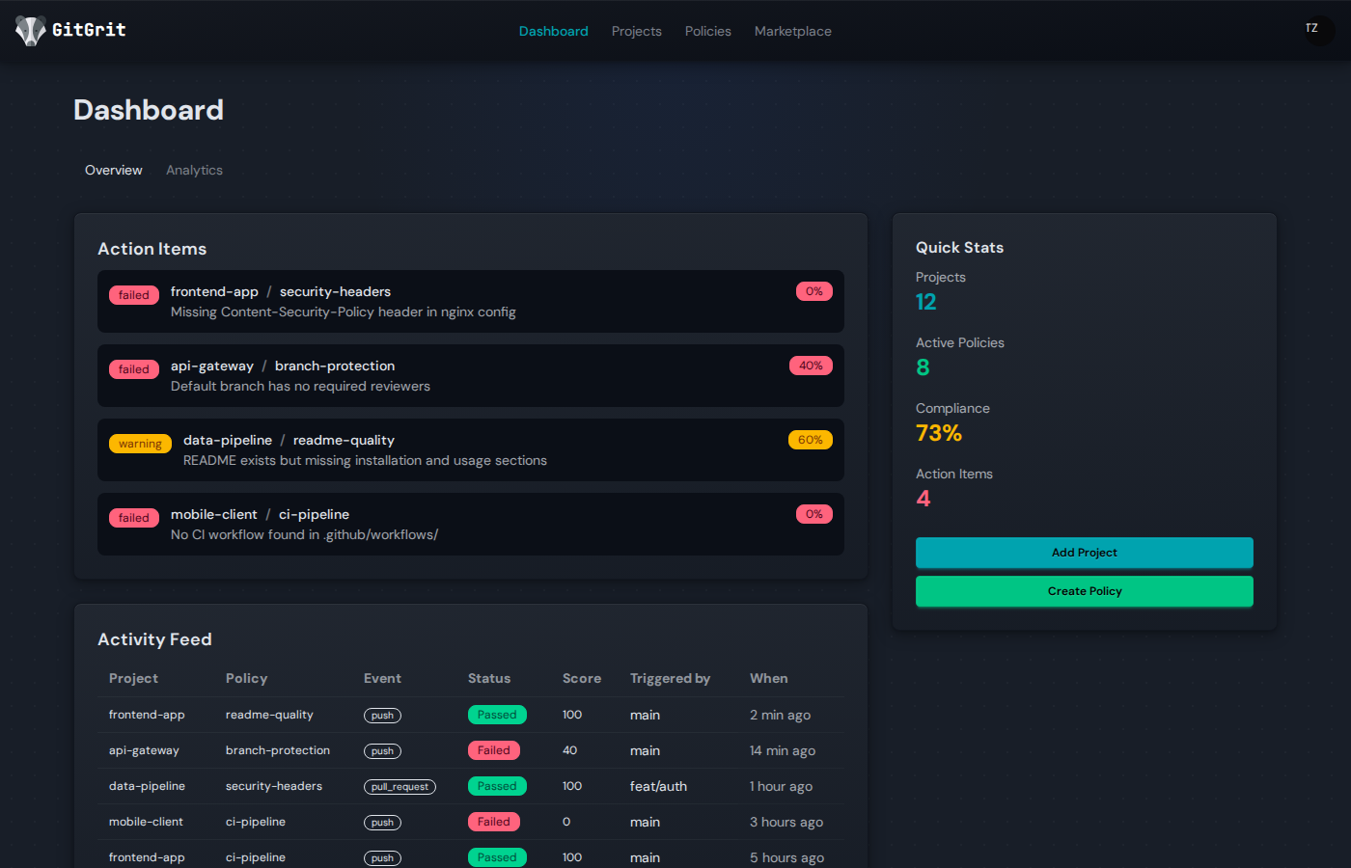Click frontend-app in the readme-quality feed row
This screenshot has height=868, width=1351.
[147, 715]
